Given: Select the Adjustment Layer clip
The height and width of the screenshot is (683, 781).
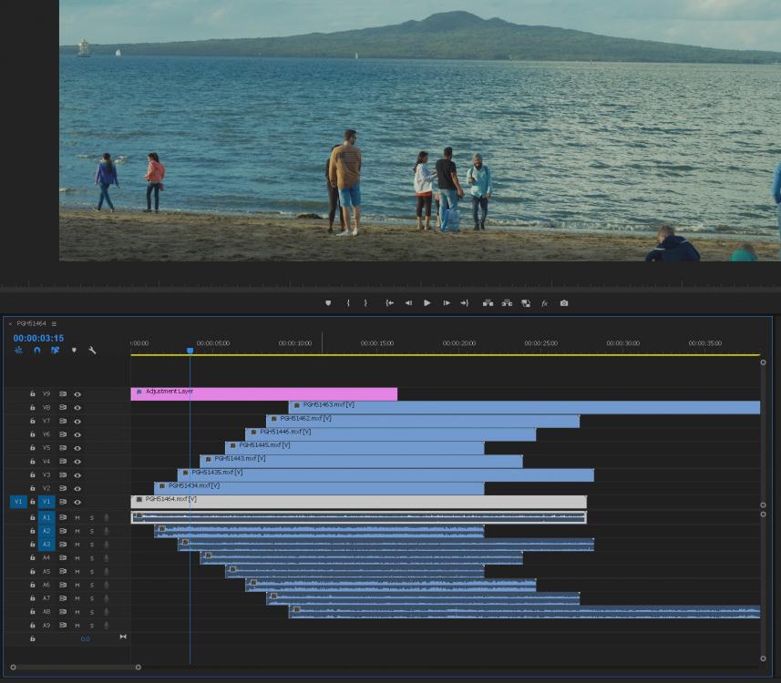Looking at the screenshot, I should coord(264,394).
